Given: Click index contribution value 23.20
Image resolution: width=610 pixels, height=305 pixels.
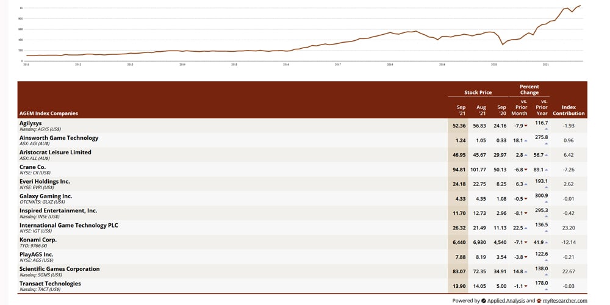Looking at the screenshot, I should pos(569,228).
